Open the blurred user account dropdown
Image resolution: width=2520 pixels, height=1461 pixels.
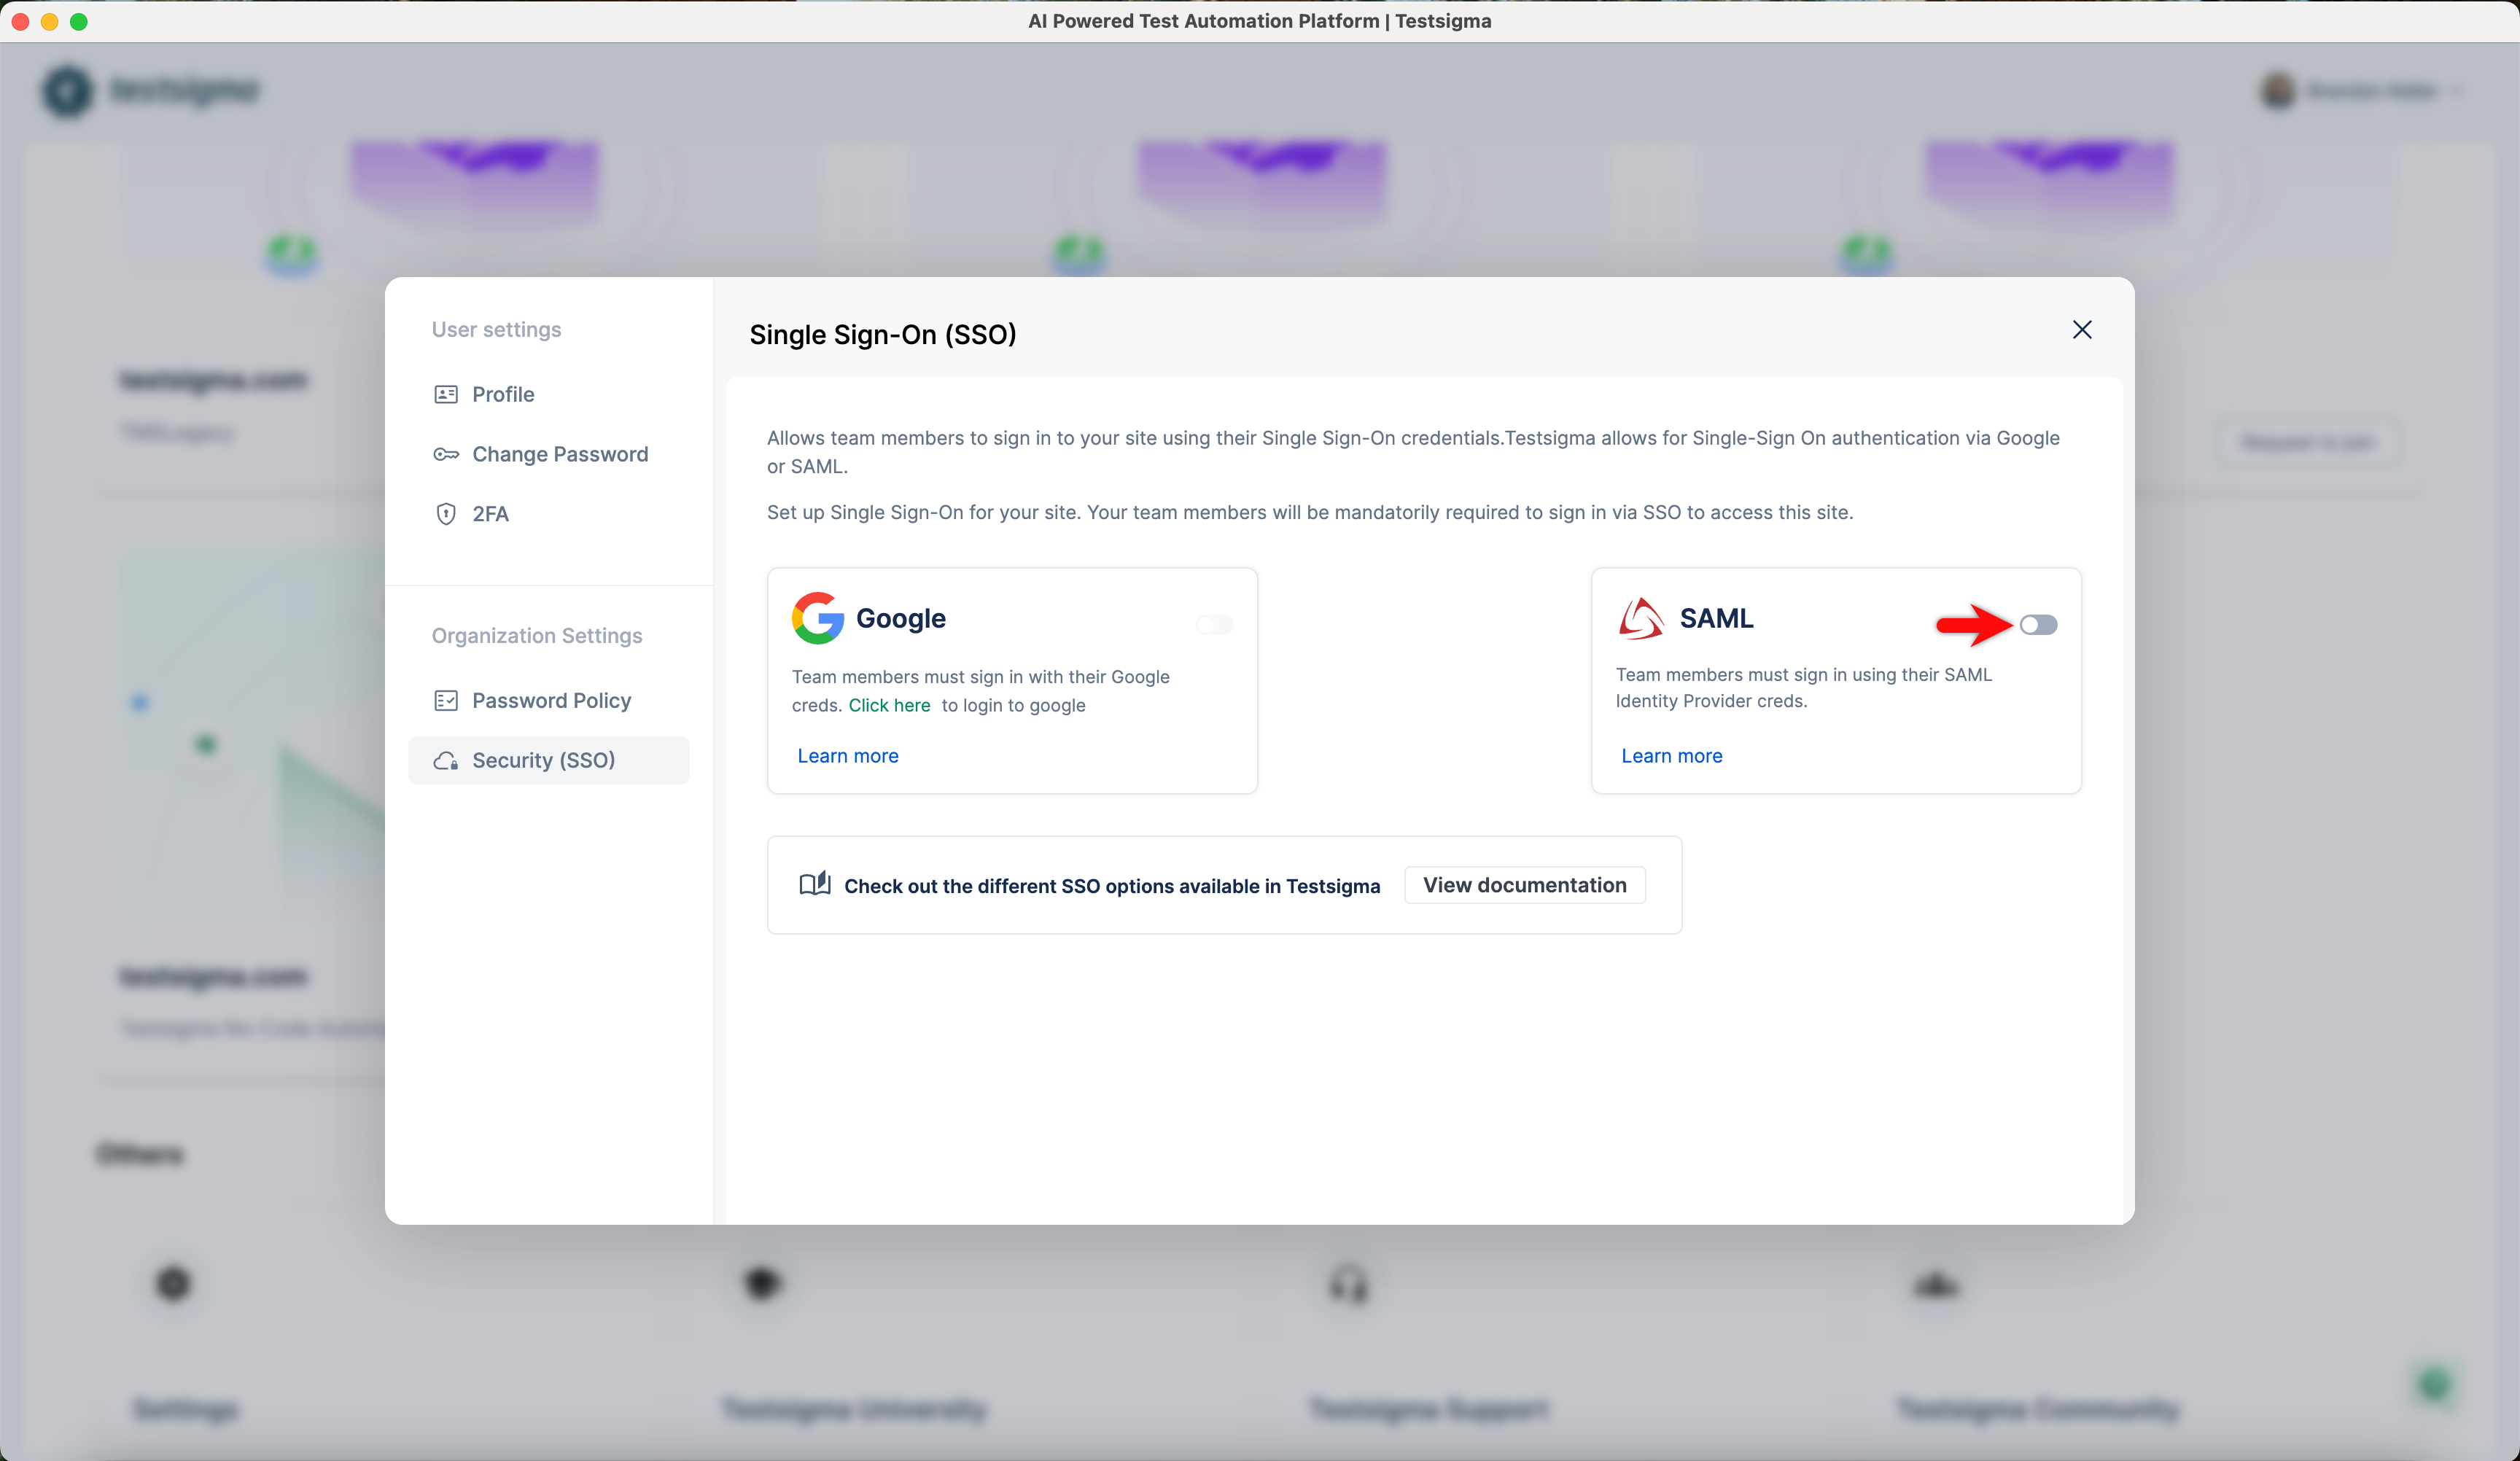(2360, 91)
